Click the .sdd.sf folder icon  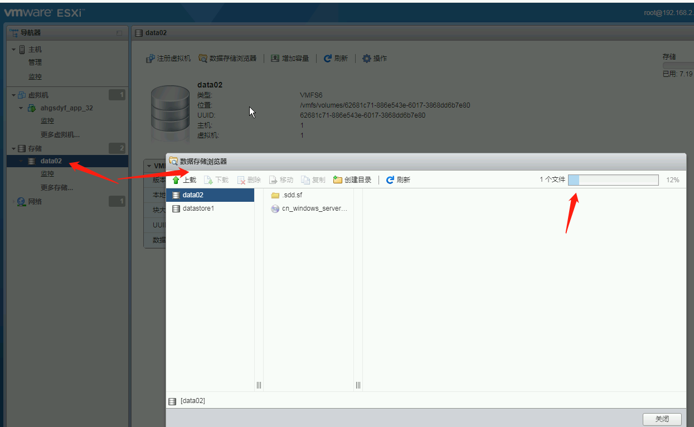tap(275, 195)
